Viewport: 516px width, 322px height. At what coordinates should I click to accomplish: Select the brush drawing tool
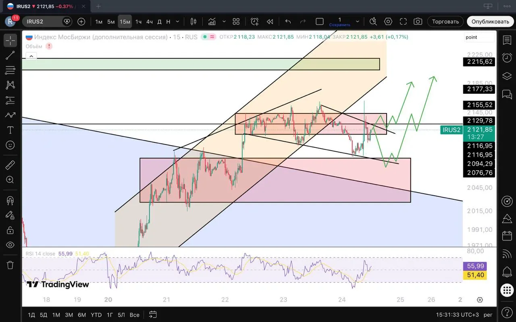point(10,115)
